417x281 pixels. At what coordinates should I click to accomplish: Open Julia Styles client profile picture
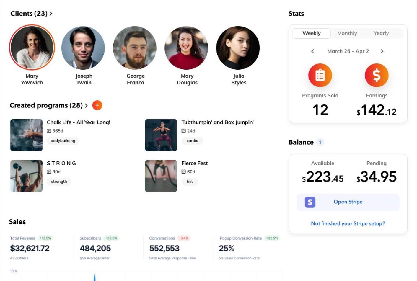point(238,48)
